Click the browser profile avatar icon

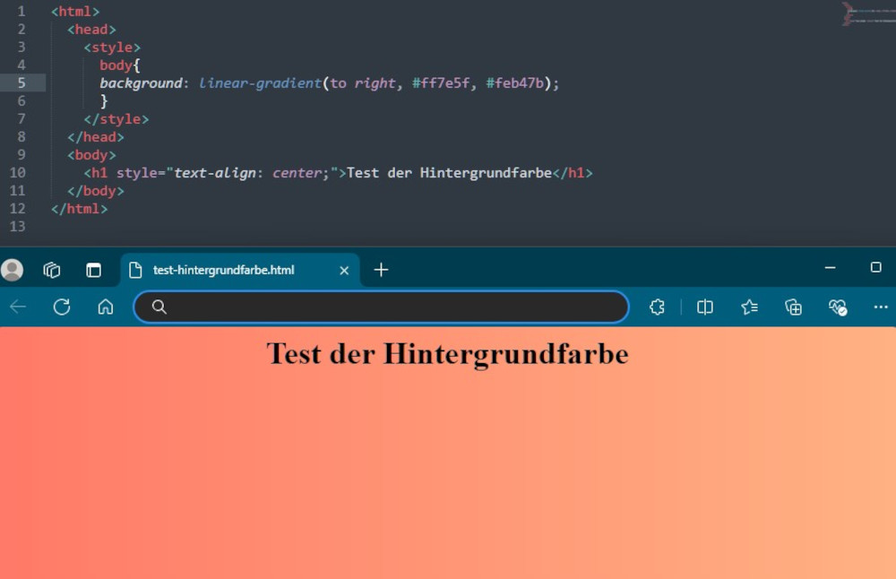[x=13, y=270]
